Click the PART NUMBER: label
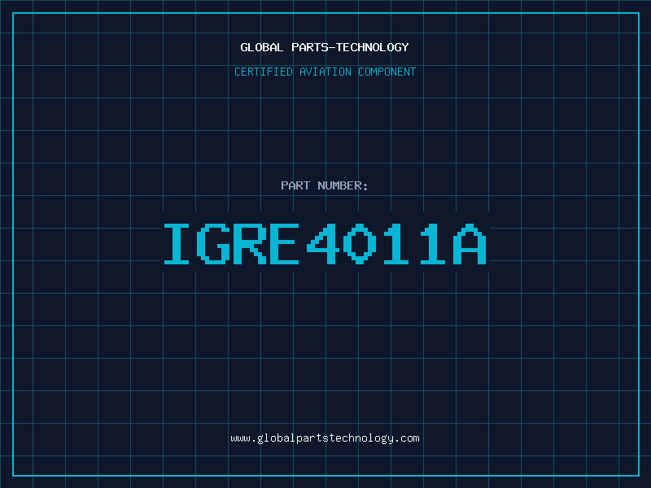 (x=325, y=185)
